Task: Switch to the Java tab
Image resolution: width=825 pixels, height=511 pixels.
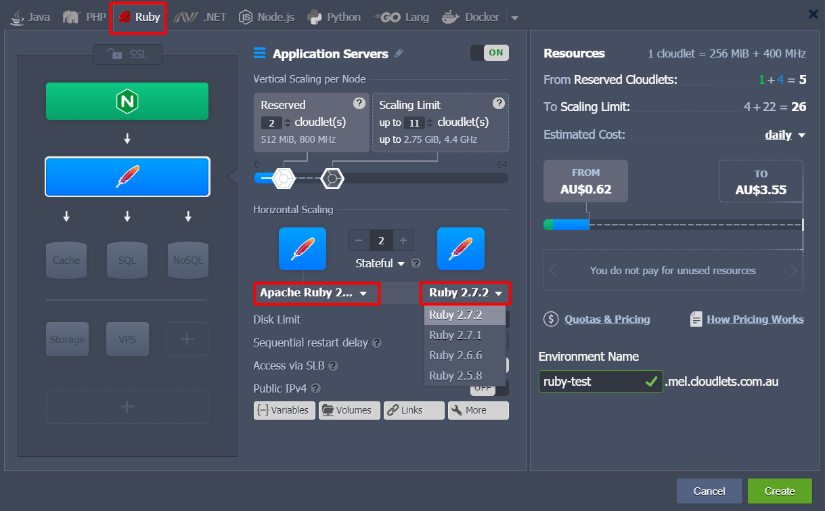Action: (30, 17)
